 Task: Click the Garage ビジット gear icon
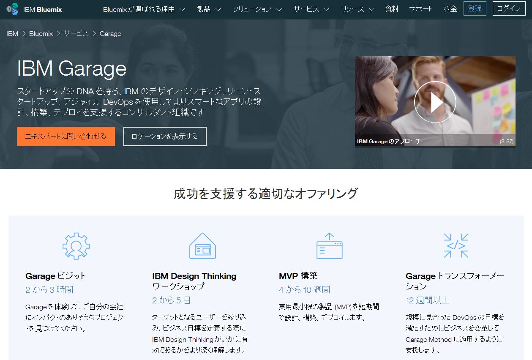coord(76,246)
